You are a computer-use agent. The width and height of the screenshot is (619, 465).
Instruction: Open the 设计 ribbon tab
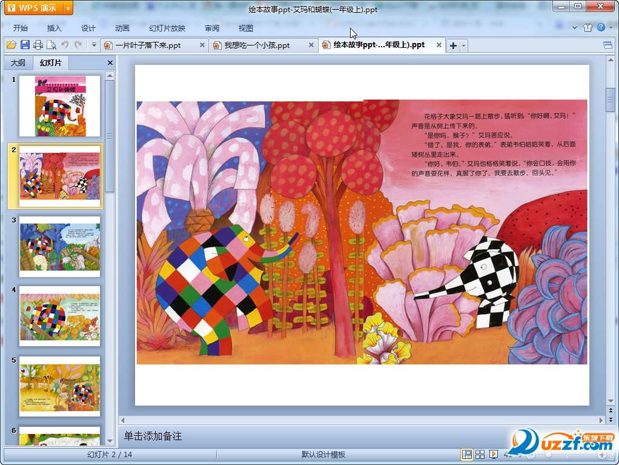[x=88, y=28]
